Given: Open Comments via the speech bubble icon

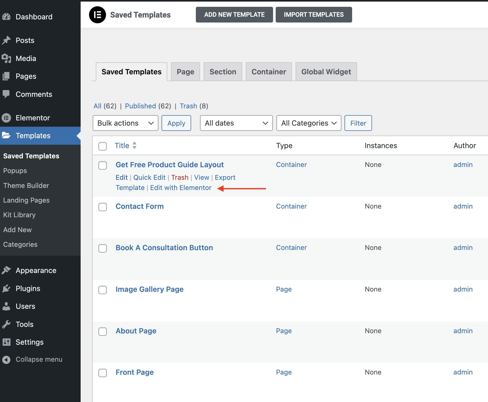Looking at the screenshot, I should tap(6, 94).
